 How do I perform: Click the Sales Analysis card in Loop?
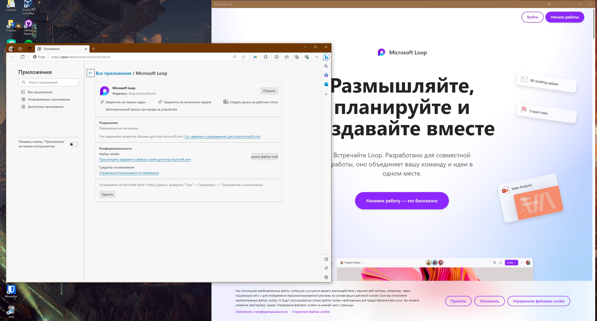tap(530, 199)
